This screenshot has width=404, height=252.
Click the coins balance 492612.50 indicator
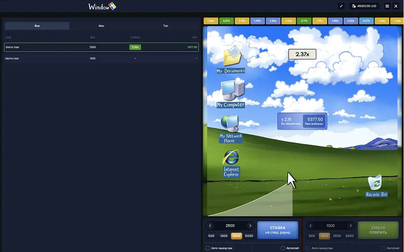point(364,6)
